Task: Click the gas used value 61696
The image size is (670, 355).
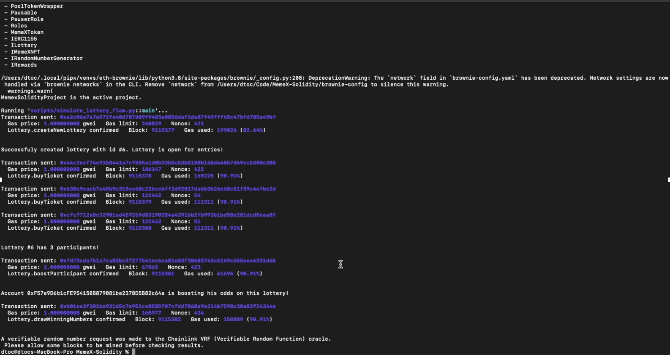Action: [x=225, y=274]
